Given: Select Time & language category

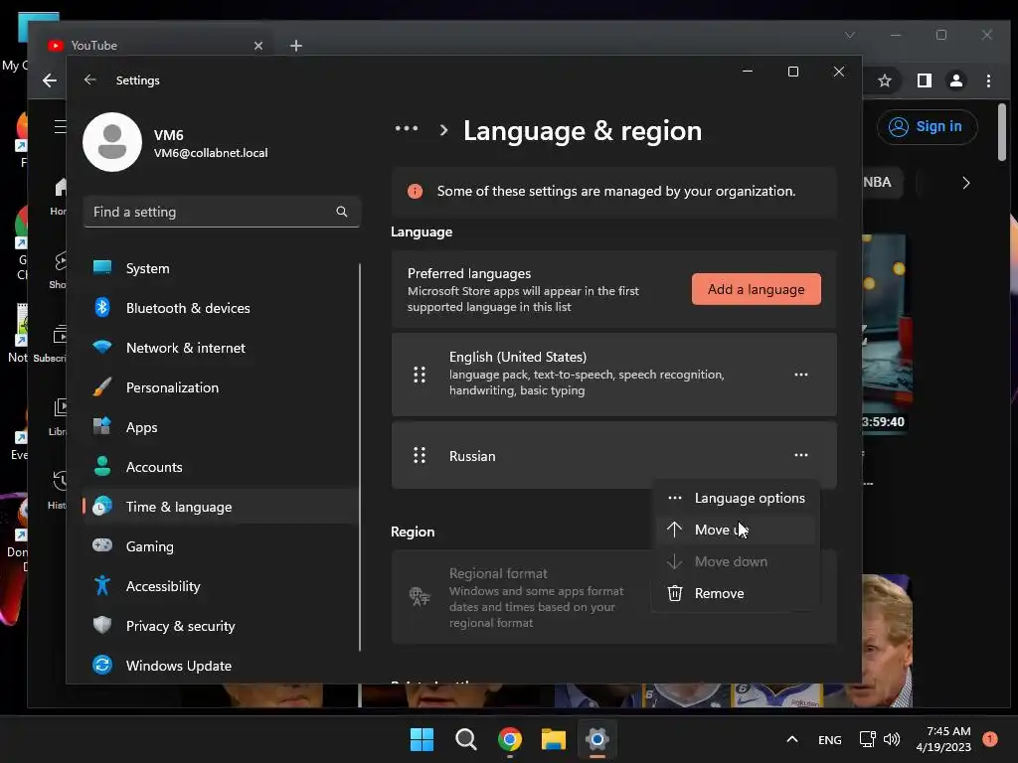Looking at the screenshot, I should click(x=220, y=507).
